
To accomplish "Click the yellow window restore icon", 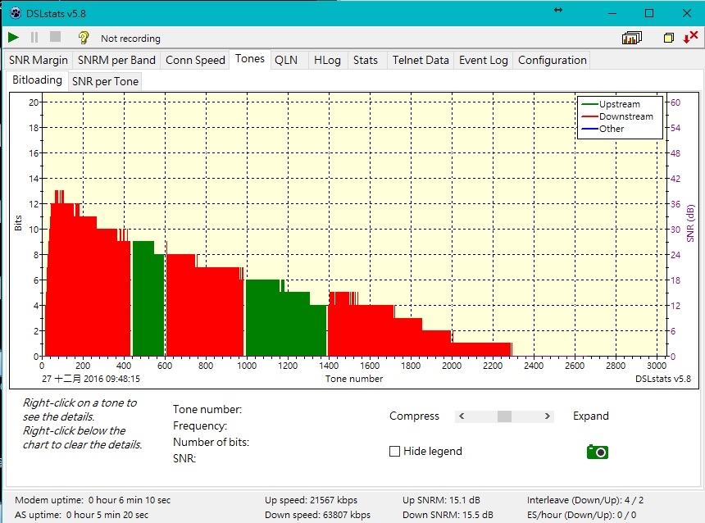I will point(669,38).
